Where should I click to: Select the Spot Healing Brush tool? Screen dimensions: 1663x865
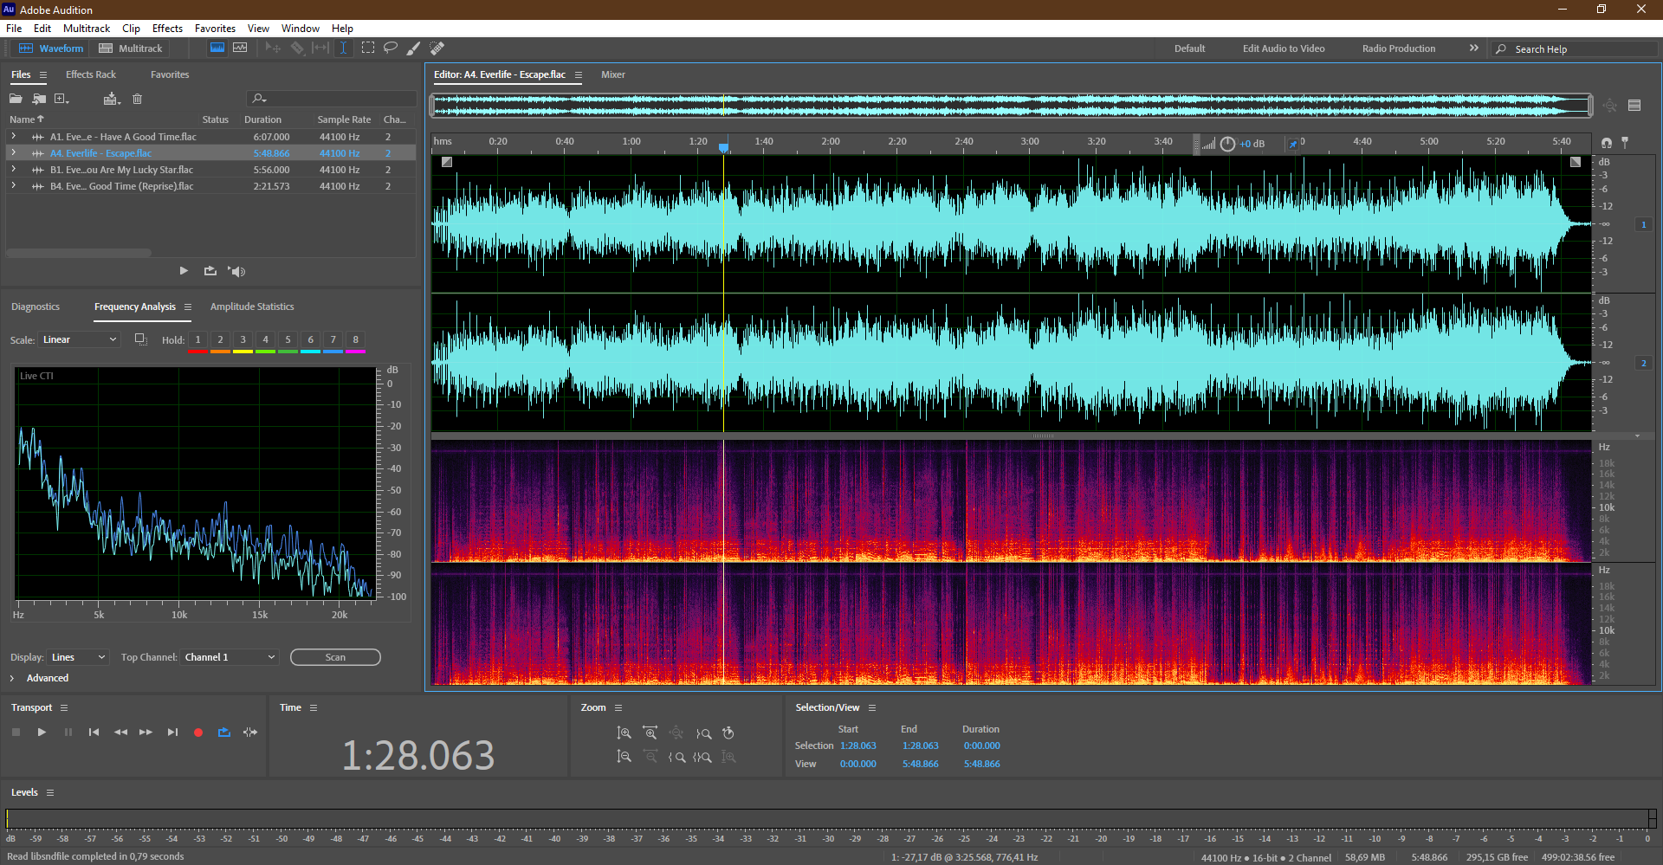point(437,48)
